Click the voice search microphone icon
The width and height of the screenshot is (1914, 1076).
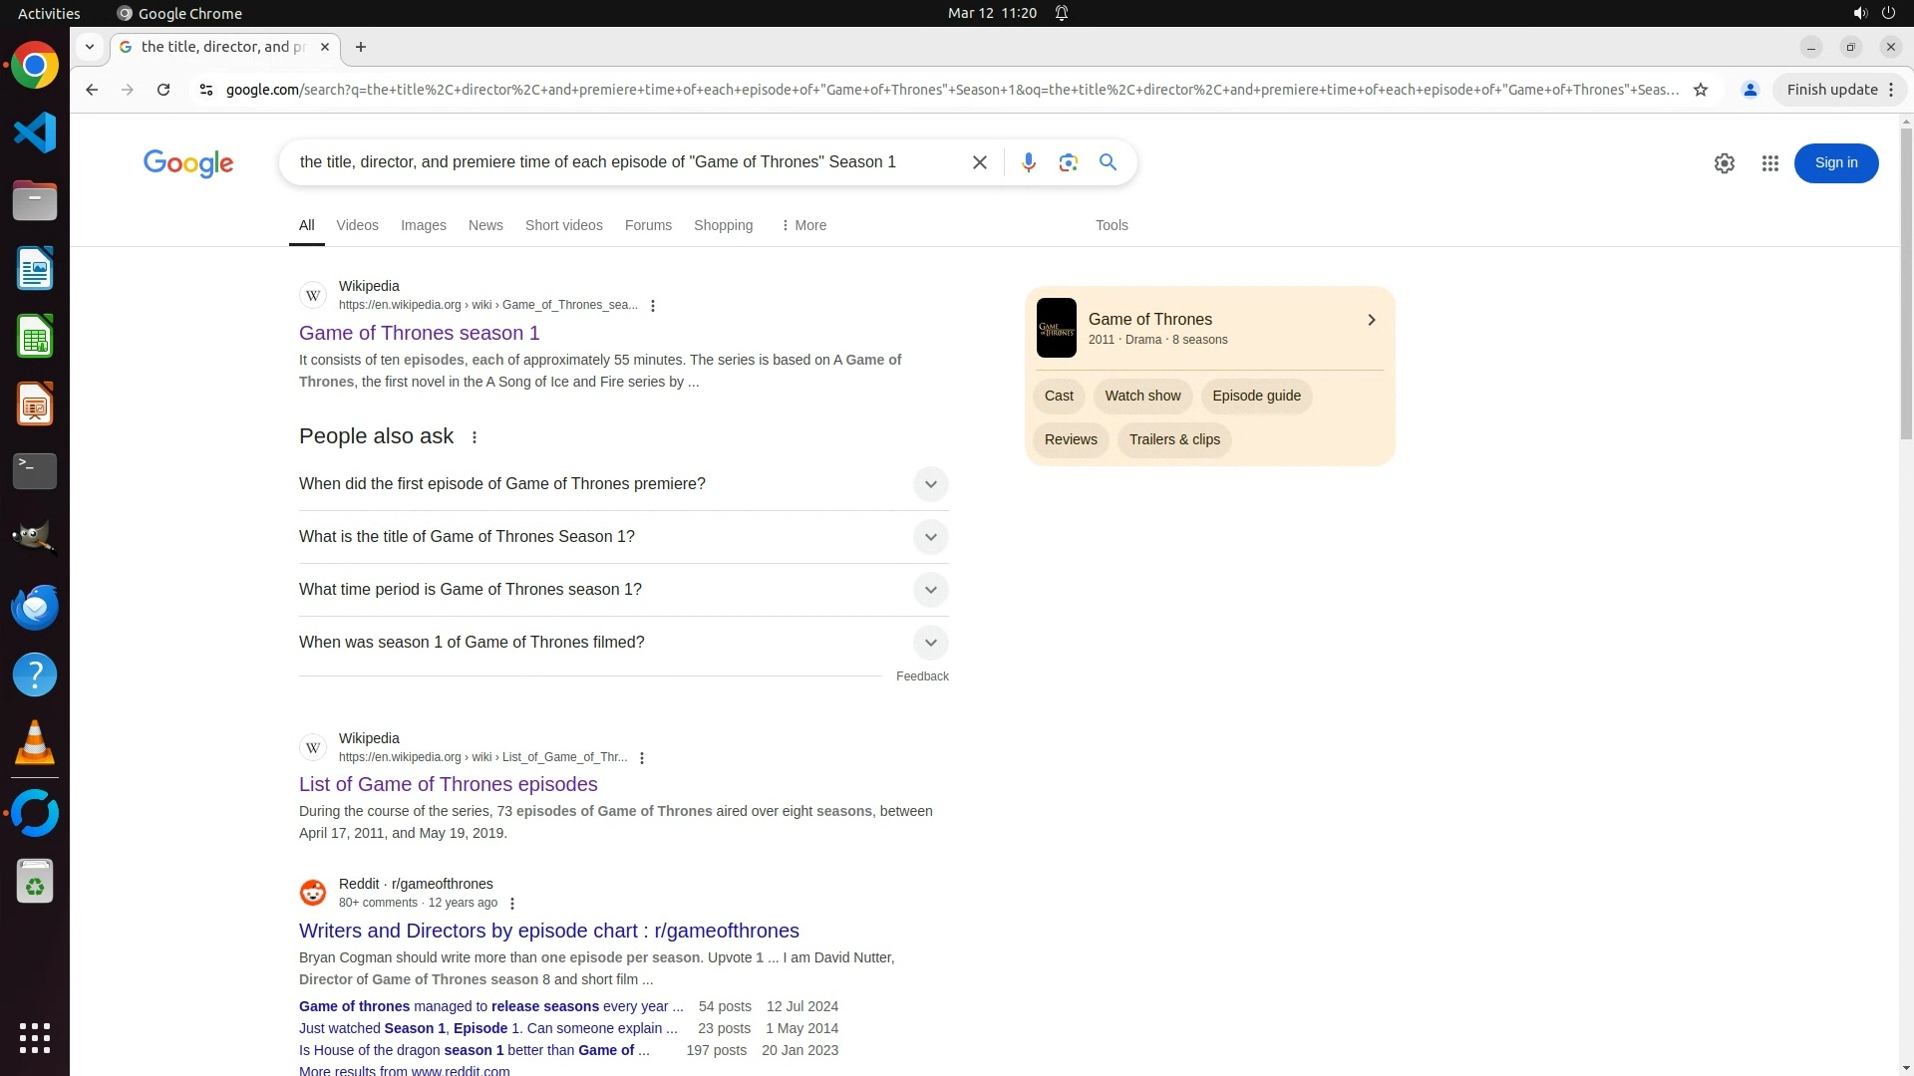(x=1028, y=162)
